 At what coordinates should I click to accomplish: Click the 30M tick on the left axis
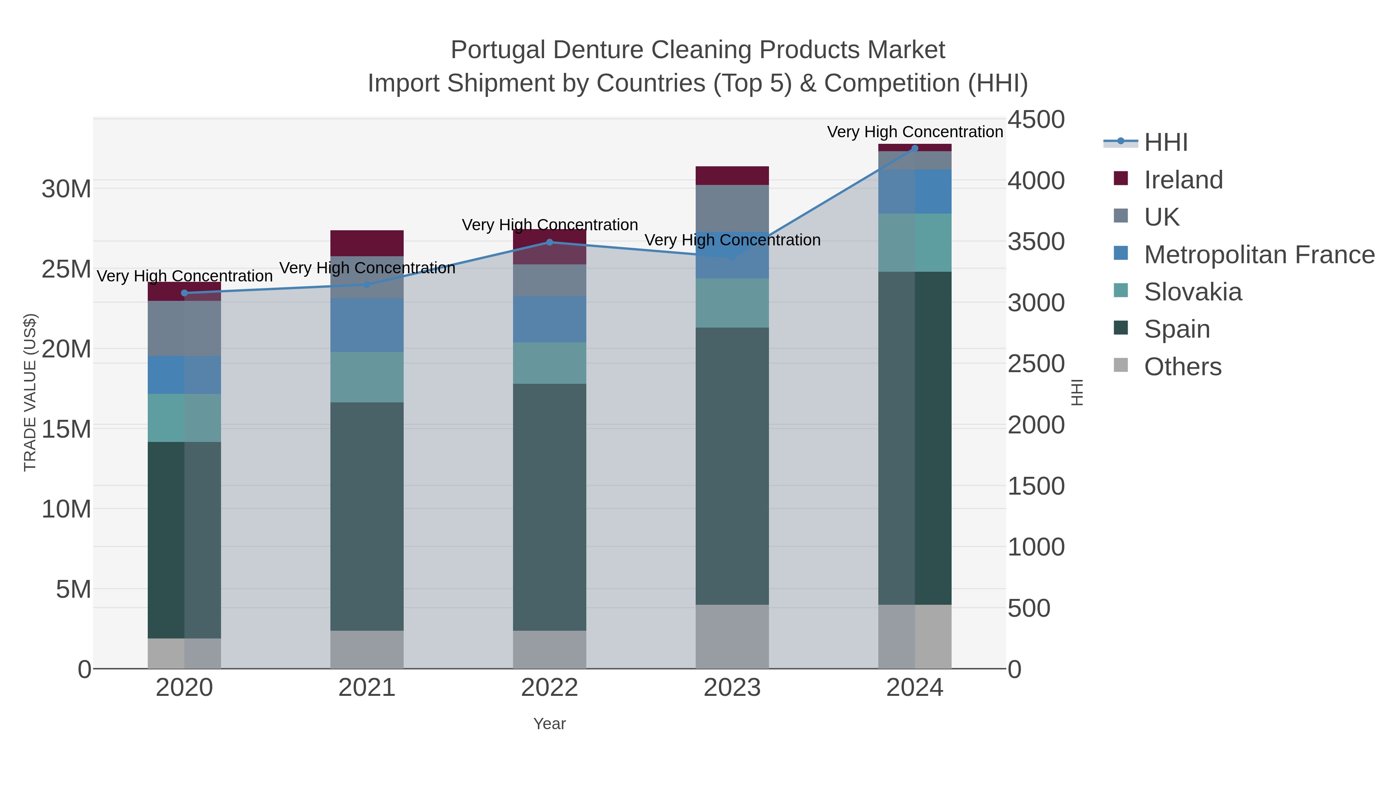pos(66,189)
